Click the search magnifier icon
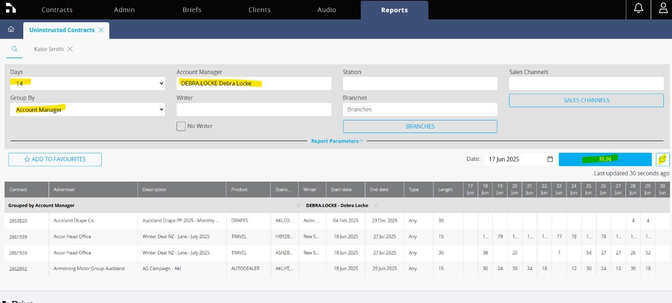Screen dimensions: 672x303 (15, 49)
